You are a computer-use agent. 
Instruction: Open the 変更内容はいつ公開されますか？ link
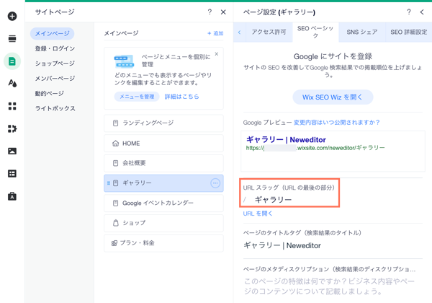(337, 123)
